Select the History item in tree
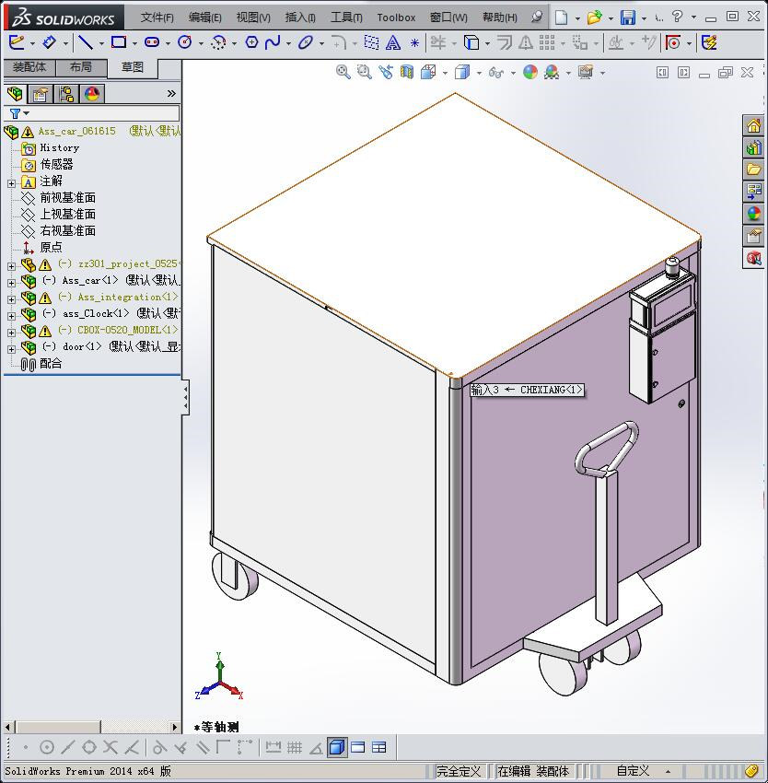Viewport: 768px width, 783px height. [60, 147]
